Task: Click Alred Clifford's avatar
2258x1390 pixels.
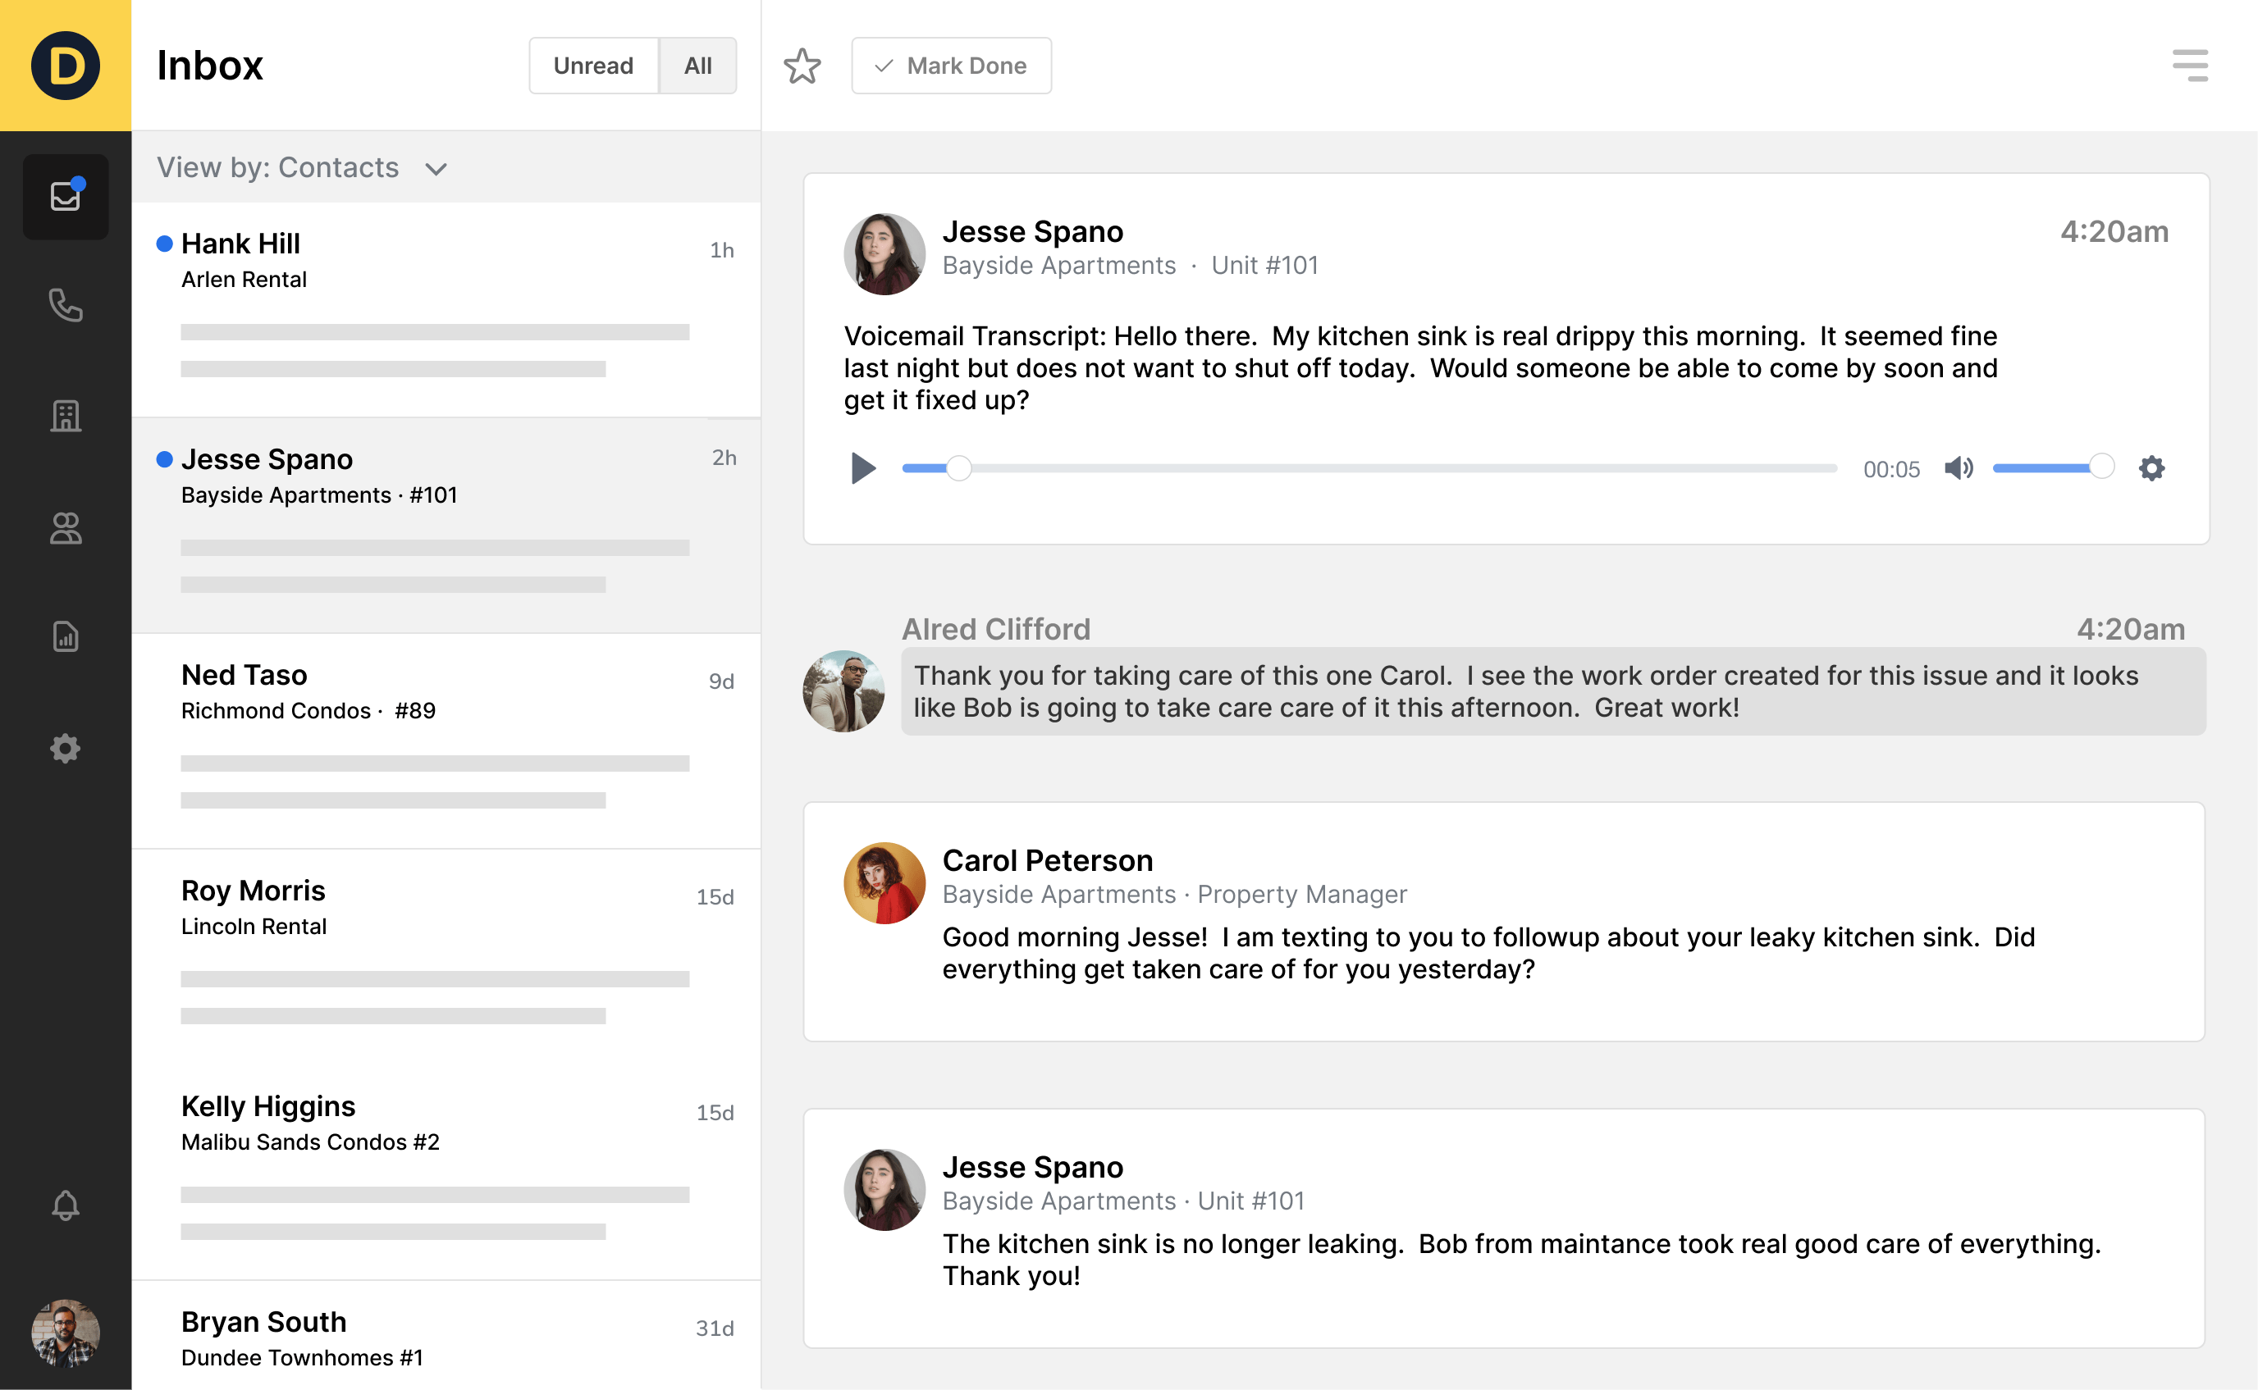Action: pos(843,691)
